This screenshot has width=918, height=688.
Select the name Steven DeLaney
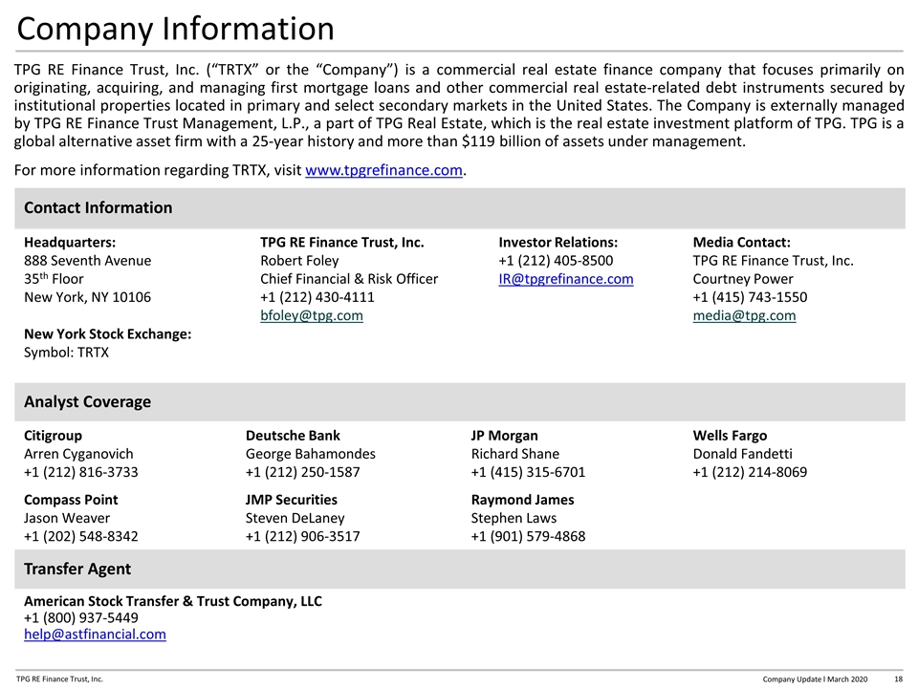tap(295, 518)
